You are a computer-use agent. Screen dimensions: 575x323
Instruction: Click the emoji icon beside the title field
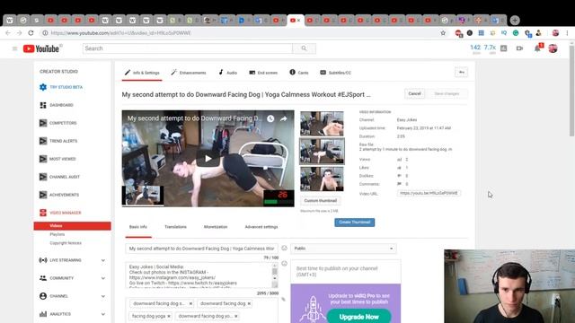tap(284, 249)
